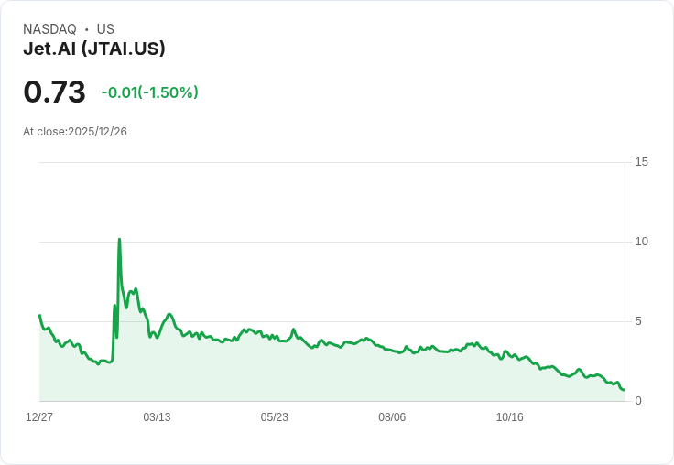This screenshot has width=674, height=465.
Task: Click the US market label
Action: (105, 29)
